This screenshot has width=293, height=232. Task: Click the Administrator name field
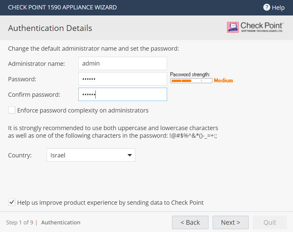tap(122, 63)
